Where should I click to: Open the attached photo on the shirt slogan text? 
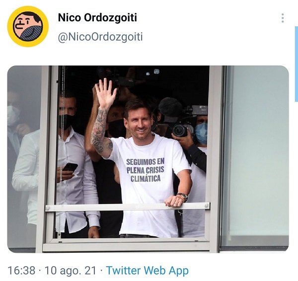146,170
